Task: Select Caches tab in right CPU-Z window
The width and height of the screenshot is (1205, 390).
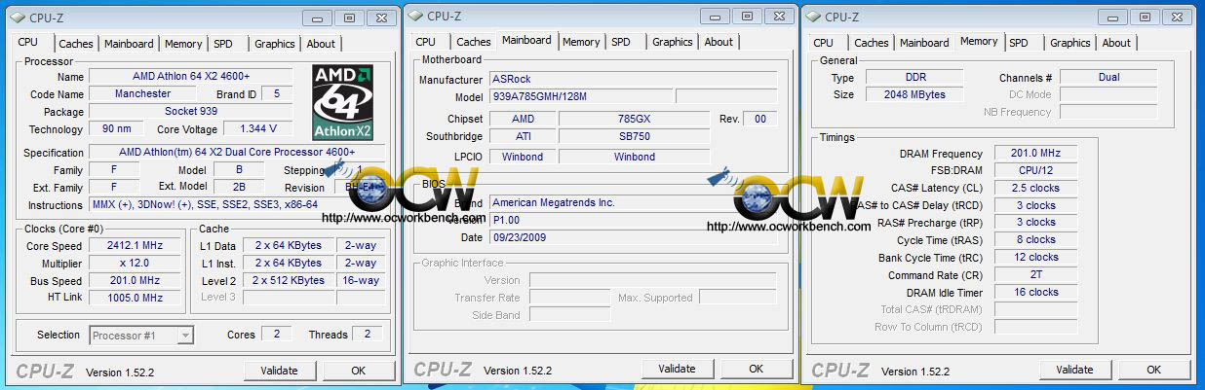Action: tap(871, 43)
